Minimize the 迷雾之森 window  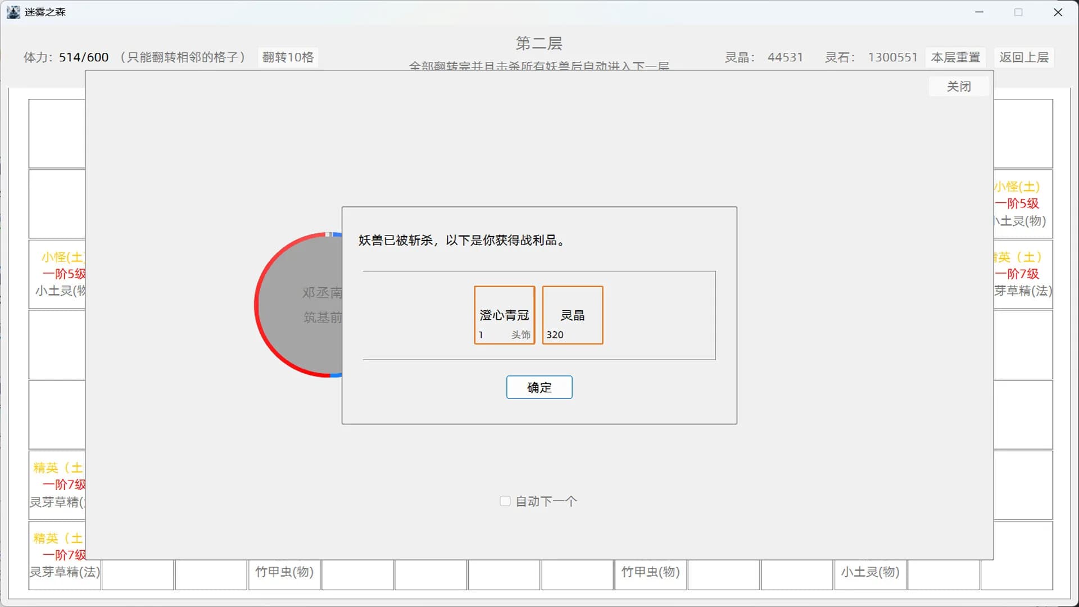(x=979, y=12)
